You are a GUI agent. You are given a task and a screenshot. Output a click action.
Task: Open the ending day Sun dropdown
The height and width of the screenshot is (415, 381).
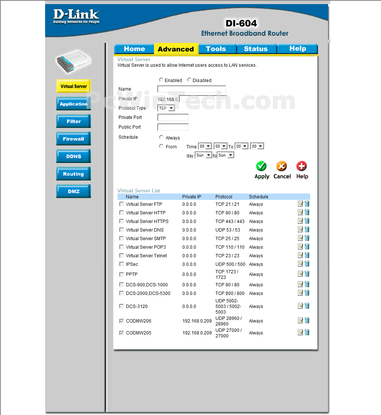(226, 155)
